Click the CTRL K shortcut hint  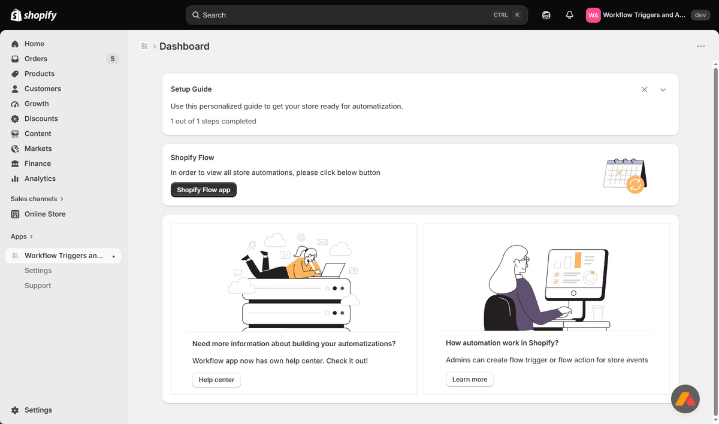(x=507, y=15)
